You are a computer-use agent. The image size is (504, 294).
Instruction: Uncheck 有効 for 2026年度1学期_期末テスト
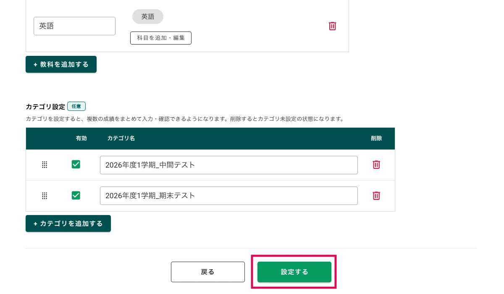(x=76, y=195)
